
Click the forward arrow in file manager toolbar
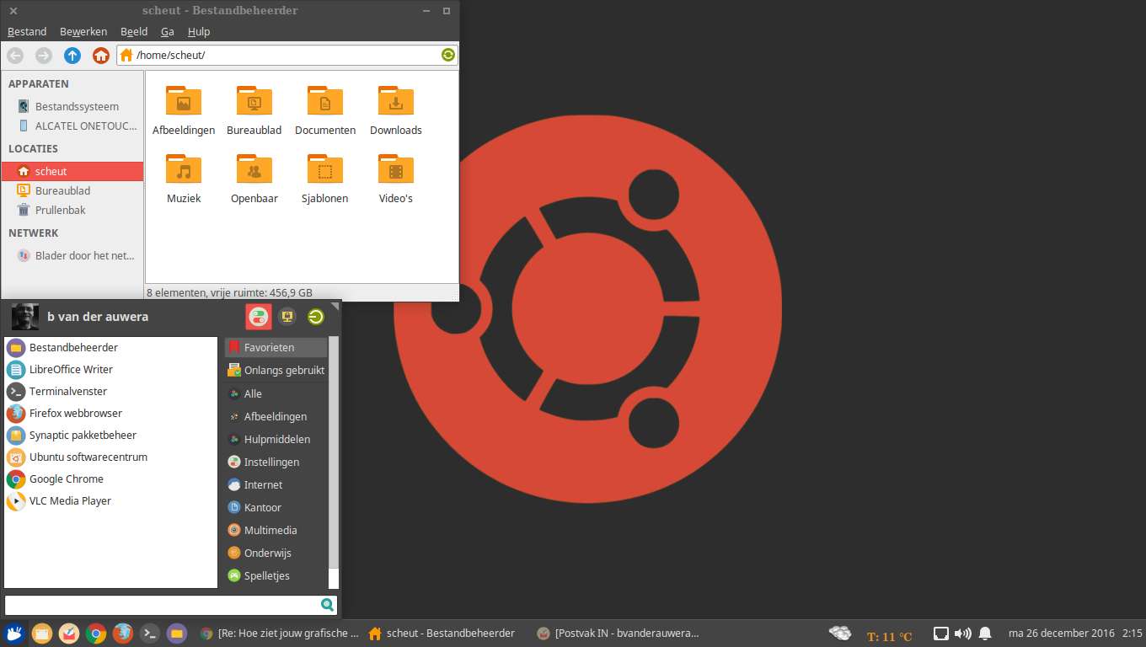pyautogui.click(x=44, y=56)
